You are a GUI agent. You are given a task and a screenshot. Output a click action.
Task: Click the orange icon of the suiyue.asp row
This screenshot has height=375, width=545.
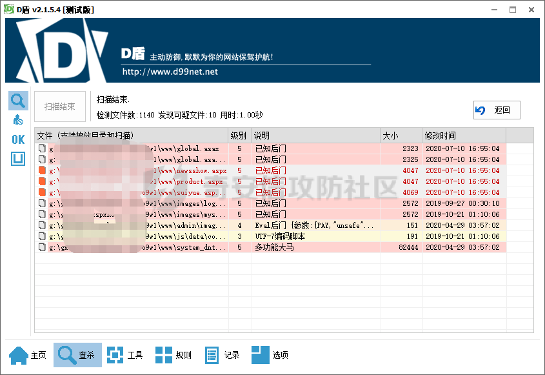42,192
